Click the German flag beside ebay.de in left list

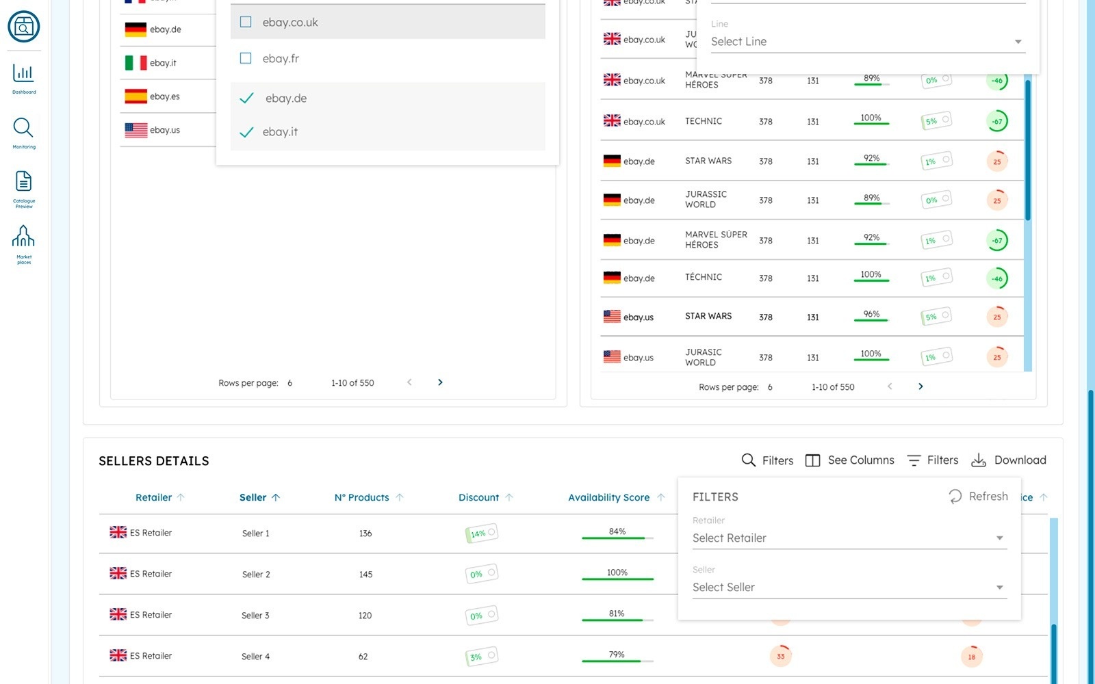[x=136, y=29]
